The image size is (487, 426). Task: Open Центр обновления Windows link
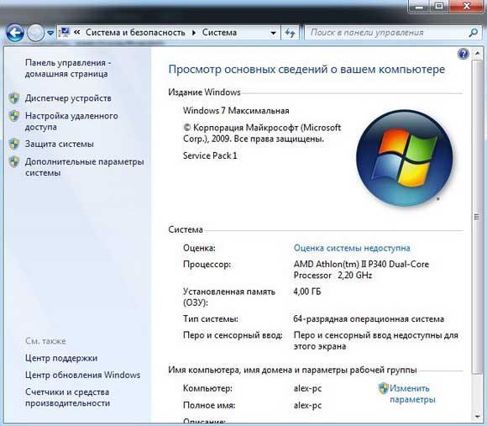tap(82, 375)
